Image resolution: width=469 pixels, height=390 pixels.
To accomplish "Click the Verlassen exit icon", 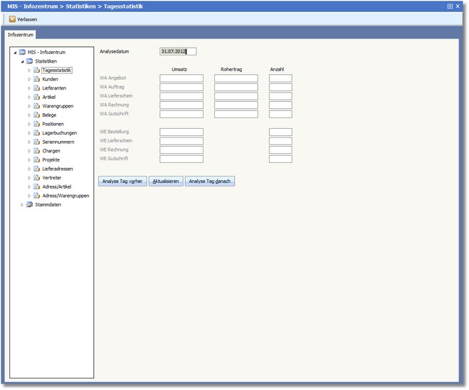I will [12, 19].
